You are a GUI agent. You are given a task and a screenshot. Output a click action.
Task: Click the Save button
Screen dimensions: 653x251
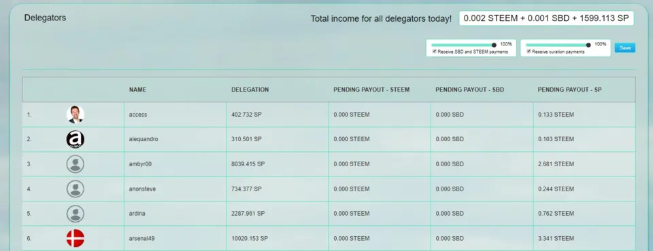click(x=625, y=47)
